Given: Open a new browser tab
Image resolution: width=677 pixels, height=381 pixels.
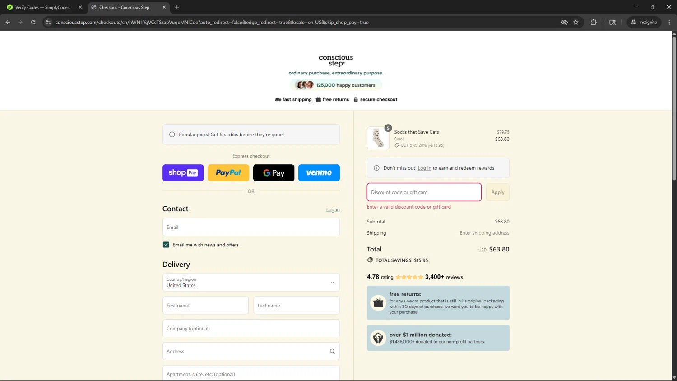Looking at the screenshot, I should 177,7.
